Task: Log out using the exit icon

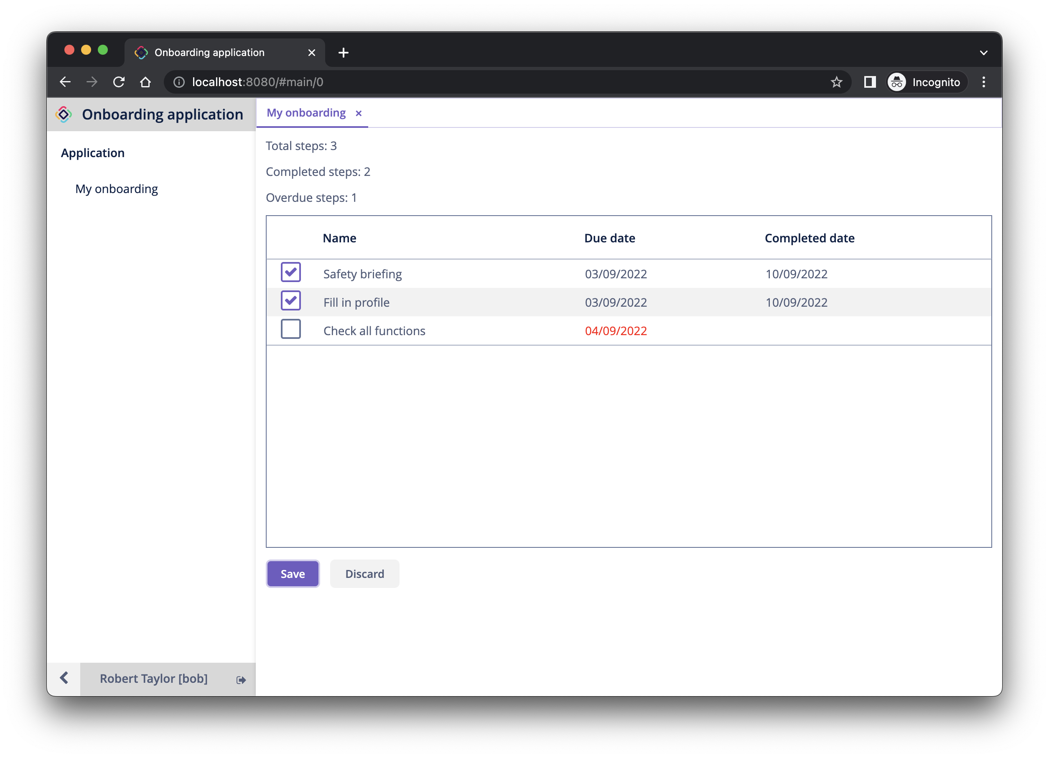Action: point(241,679)
